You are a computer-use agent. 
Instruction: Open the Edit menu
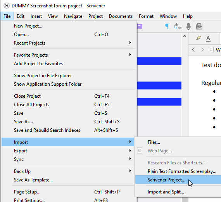pyautogui.click(x=21, y=16)
